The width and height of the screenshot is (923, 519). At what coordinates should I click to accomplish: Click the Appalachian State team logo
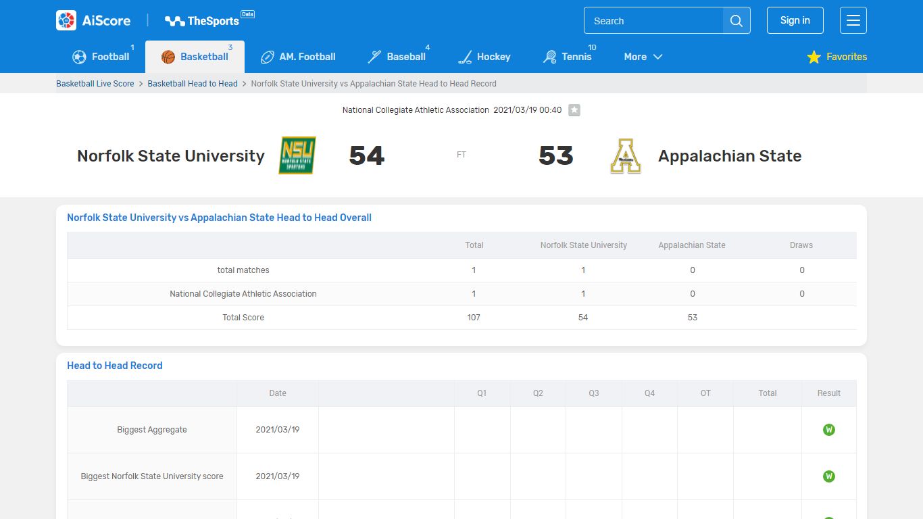point(626,155)
